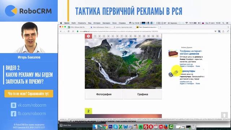Click the share icon in the Opera toolbar
This screenshot has width=231, height=130.
tap(223, 31)
